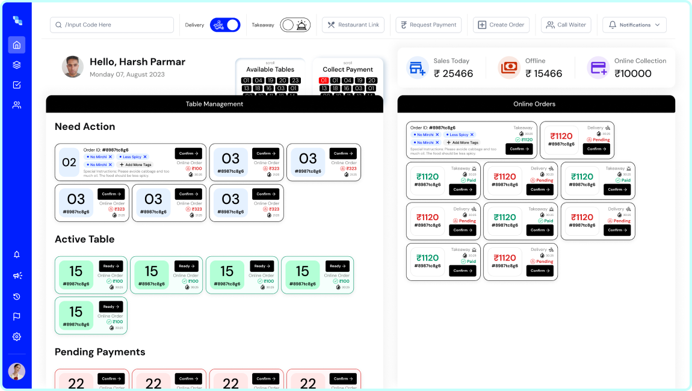The width and height of the screenshot is (692, 391).
Task: Focus the Input Code Here field
Action: click(x=112, y=25)
